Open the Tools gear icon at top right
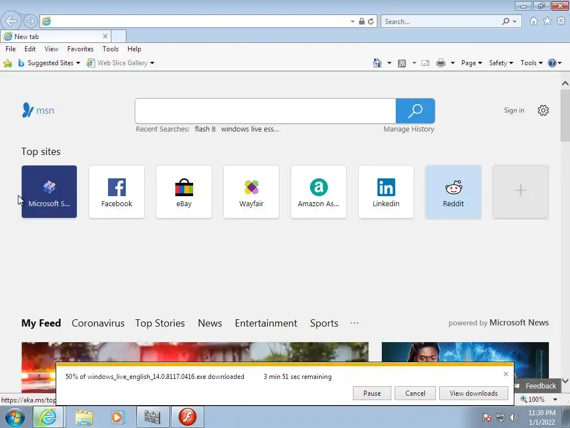 tap(561, 21)
